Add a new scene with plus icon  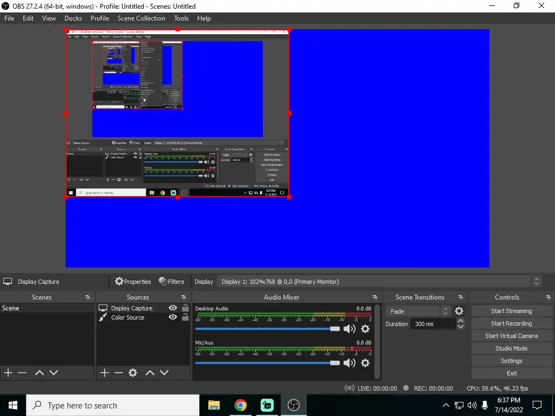tap(8, 373)
